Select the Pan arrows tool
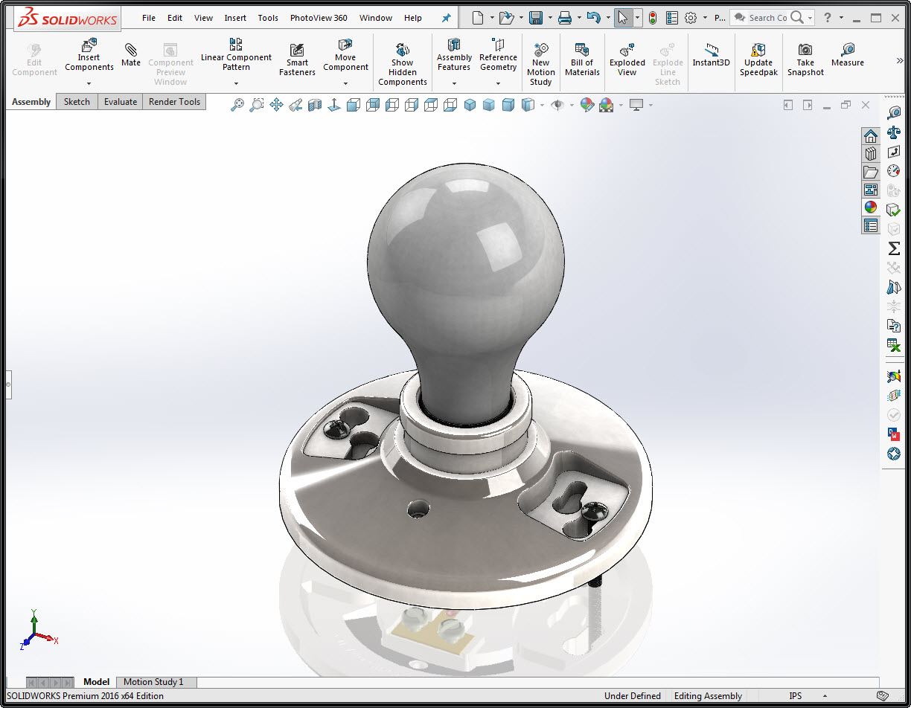The width and height of the screenshot is (911, 708). coord(276,106)
